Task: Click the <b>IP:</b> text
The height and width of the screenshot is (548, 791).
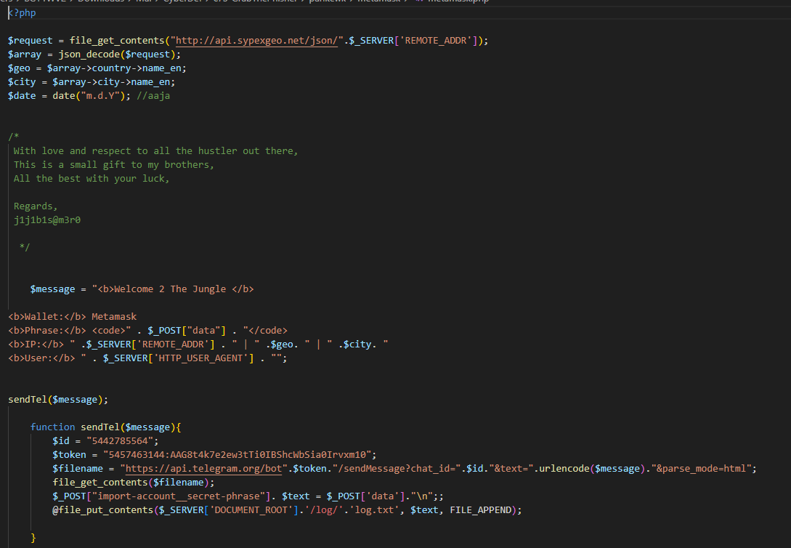Action: point(36,344)
